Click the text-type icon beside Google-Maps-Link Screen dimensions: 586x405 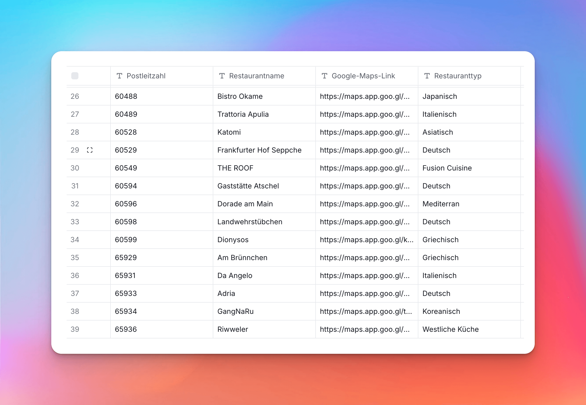click(325, 76)
